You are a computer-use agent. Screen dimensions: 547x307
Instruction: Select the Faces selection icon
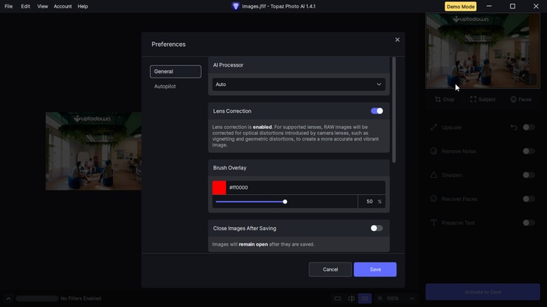(513, 99)
